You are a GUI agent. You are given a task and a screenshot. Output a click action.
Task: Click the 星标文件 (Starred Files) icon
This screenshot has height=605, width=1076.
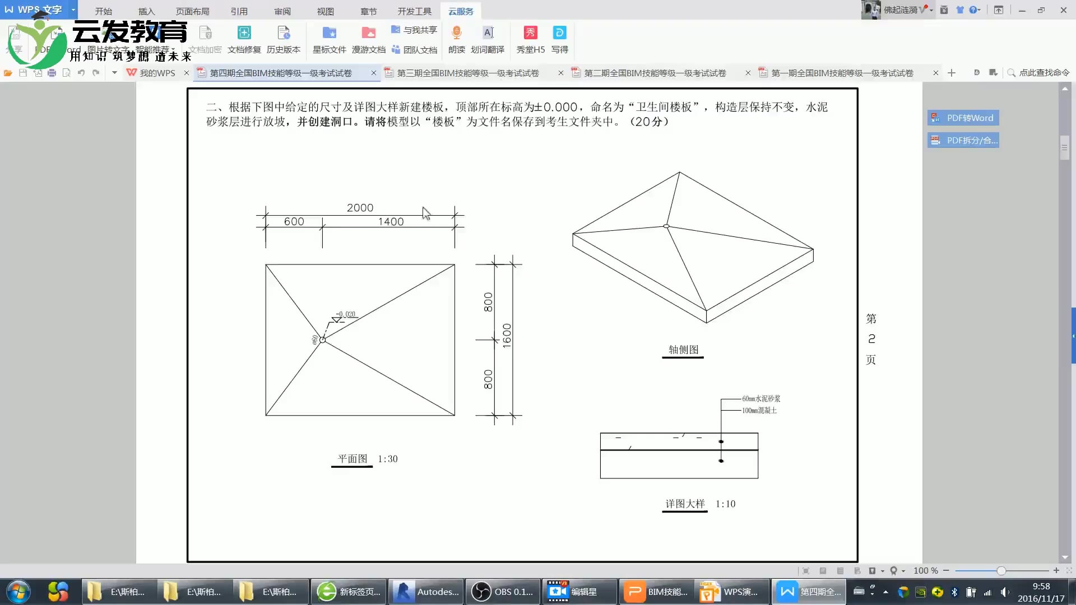(329, 39)
